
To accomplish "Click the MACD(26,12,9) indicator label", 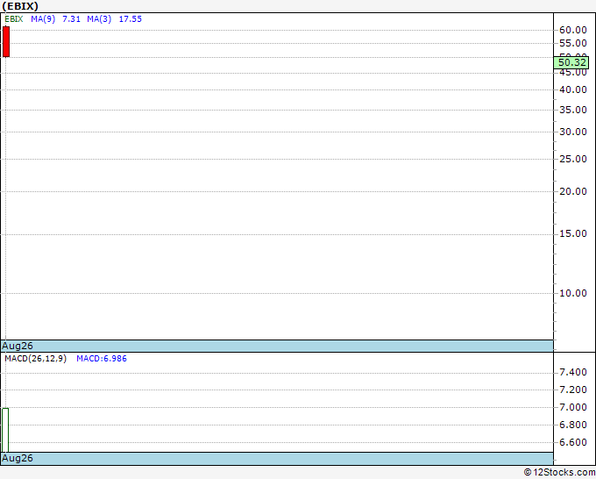I will 35,359.
